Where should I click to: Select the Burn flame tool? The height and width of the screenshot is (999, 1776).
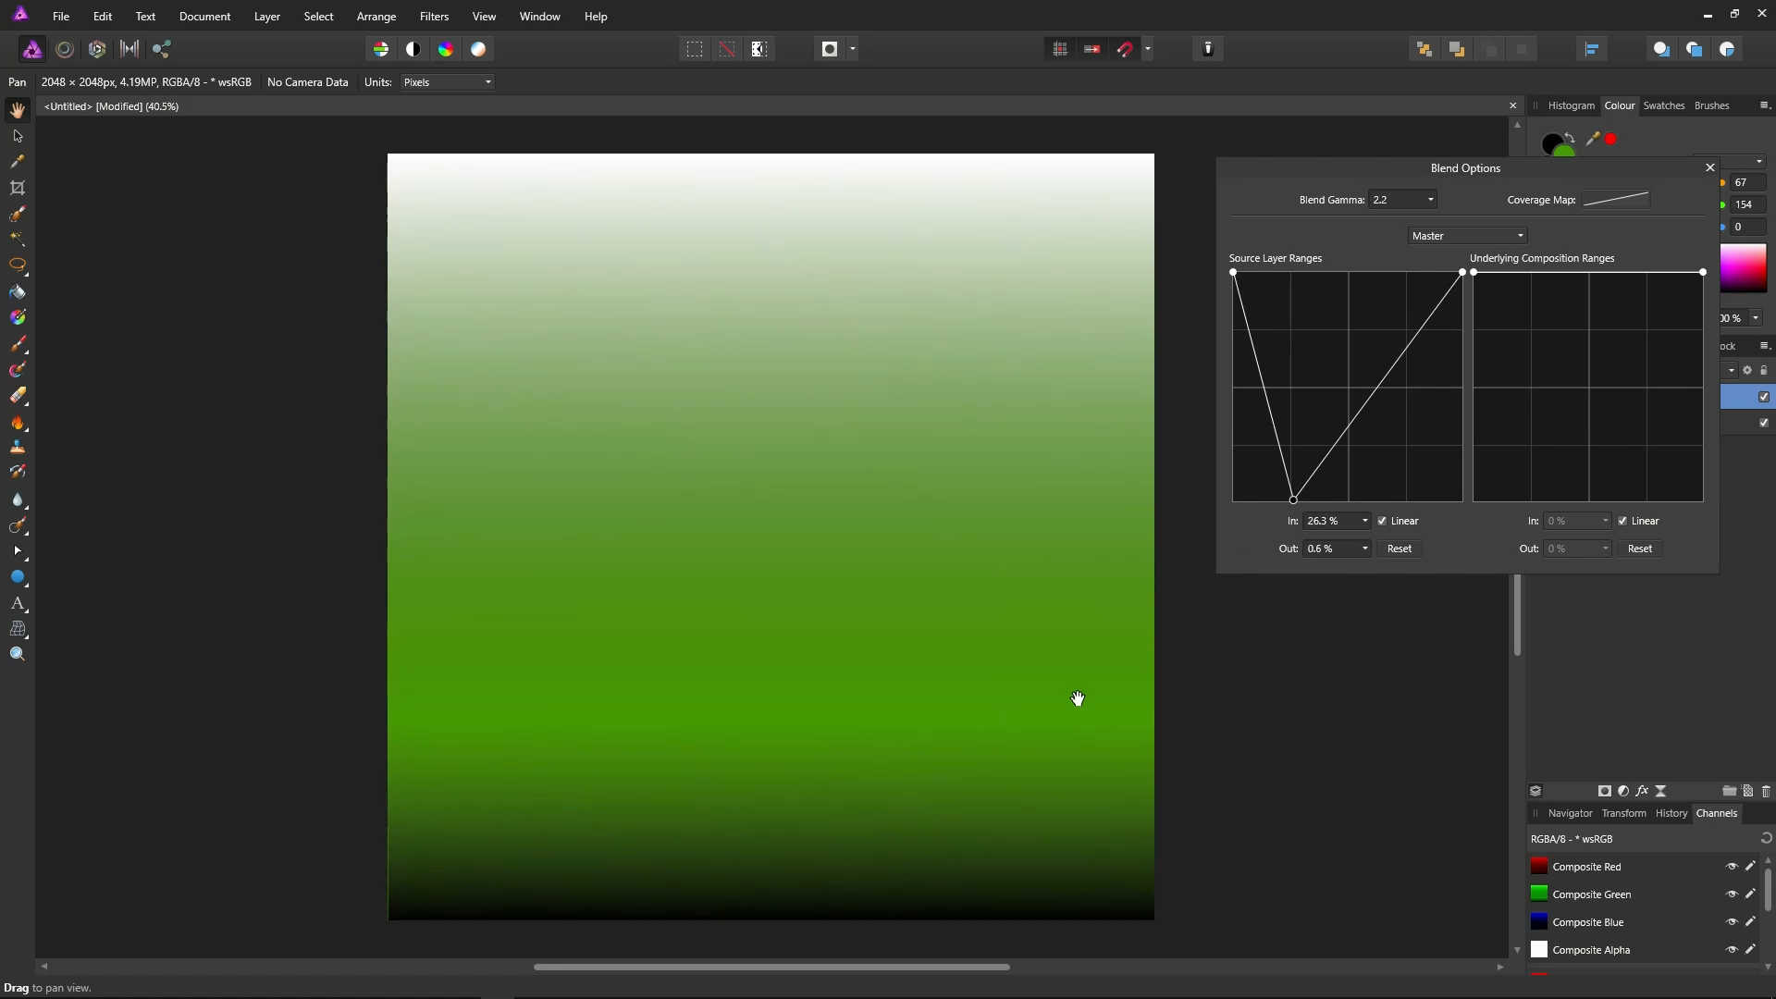pos(18,423)
